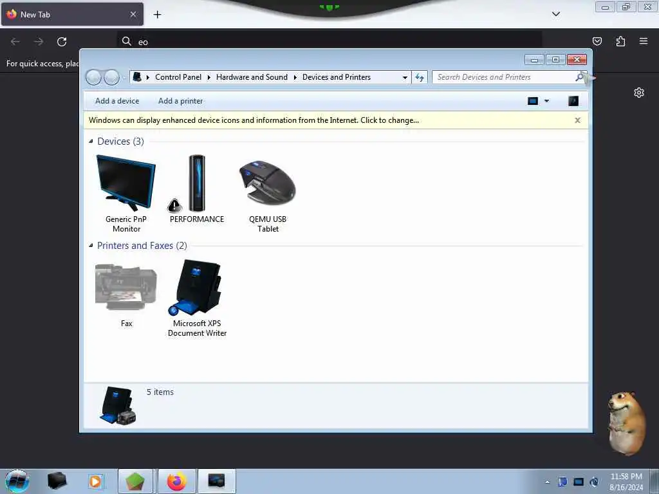Click the change view icon

[x=532, y=101]
